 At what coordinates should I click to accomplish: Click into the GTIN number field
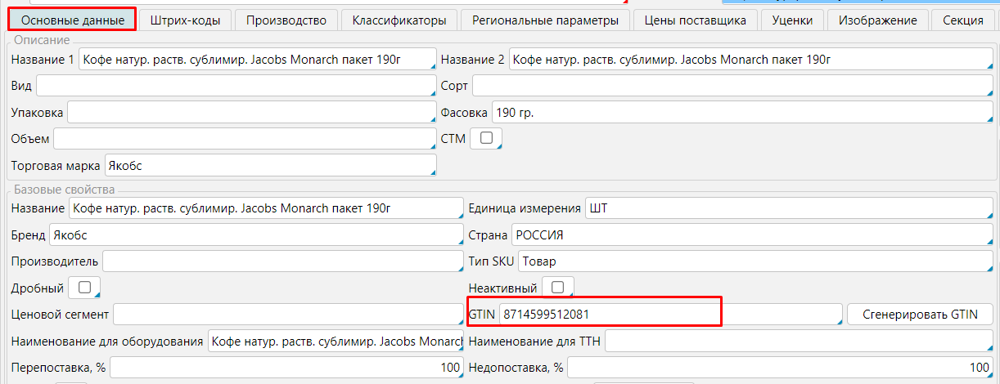669,314
